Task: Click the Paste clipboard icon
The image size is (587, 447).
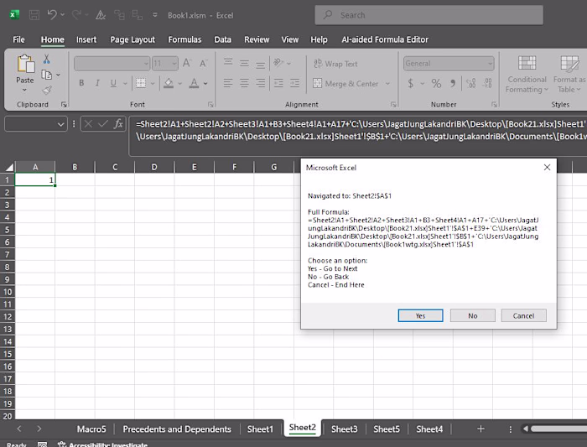Action: (25, 63)
